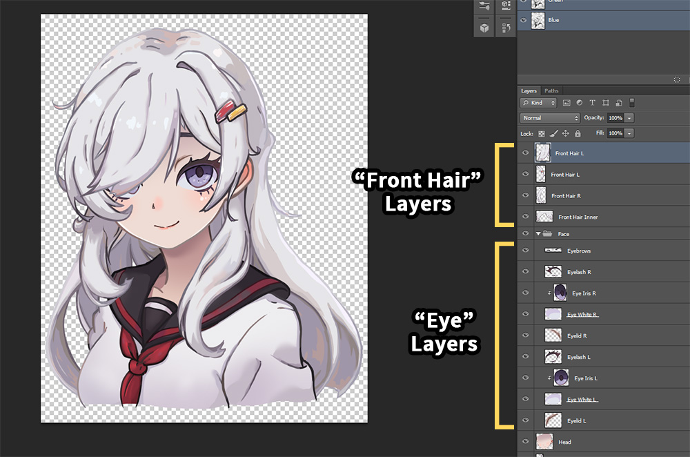Image resolution: width=690 pixels, height=457 pixels.
Task: Switch to the Layers tab
Action: (529, 90)
